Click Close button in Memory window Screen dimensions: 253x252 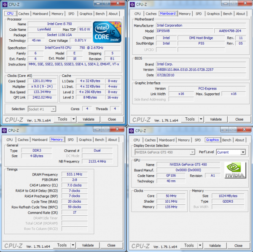coord(111,245)
